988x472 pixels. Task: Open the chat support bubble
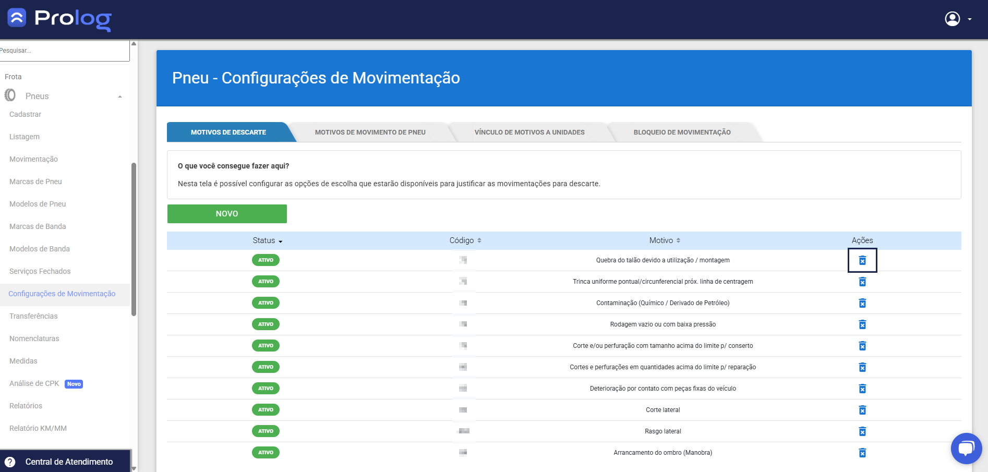[x=966, y=448]
